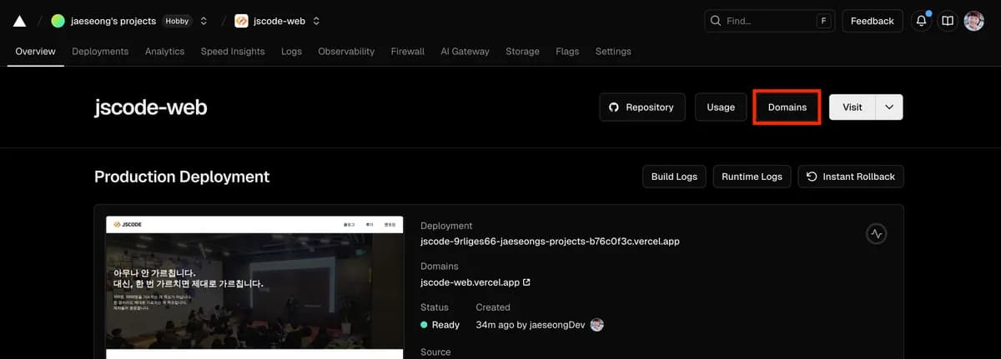
Task: Open the jscode-web.vercel.app domain link
Action: click(x=475, y=282)
